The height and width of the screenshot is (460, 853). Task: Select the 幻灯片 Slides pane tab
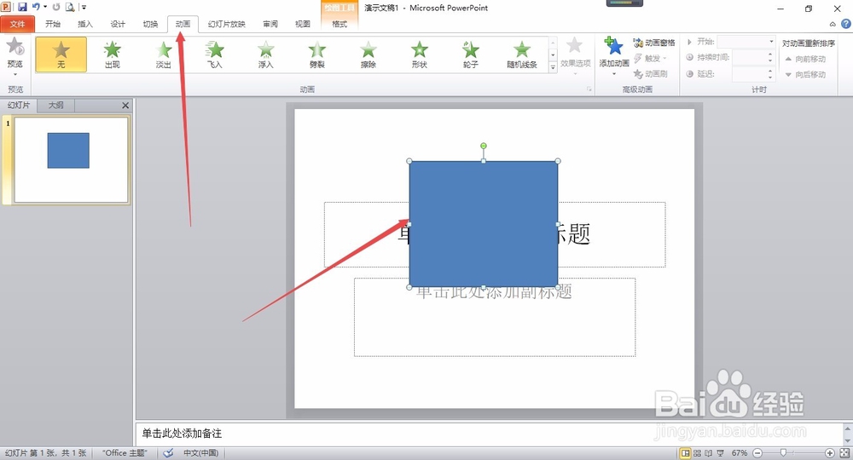tap(19, 106)
